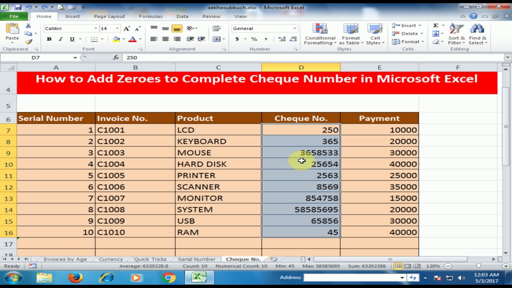
Task: Toggle Wrap Text
Action: click(216, 28)
